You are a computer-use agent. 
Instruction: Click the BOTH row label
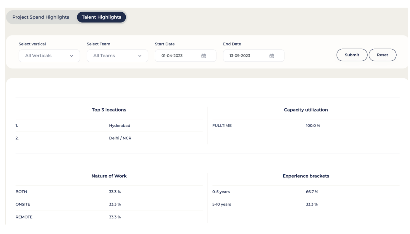(21, 192)
